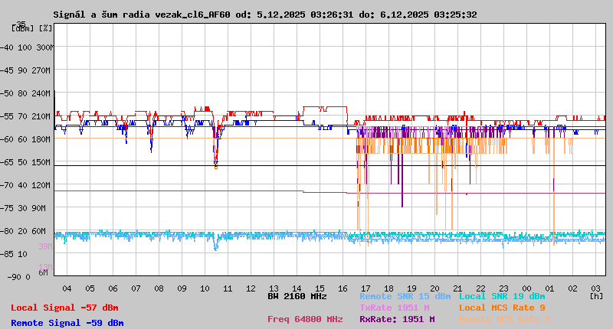The height and width of the screenshot is (329, 613).
Task: Click the Freq 64800 MHz legend entry
Action: coord(305,319)
